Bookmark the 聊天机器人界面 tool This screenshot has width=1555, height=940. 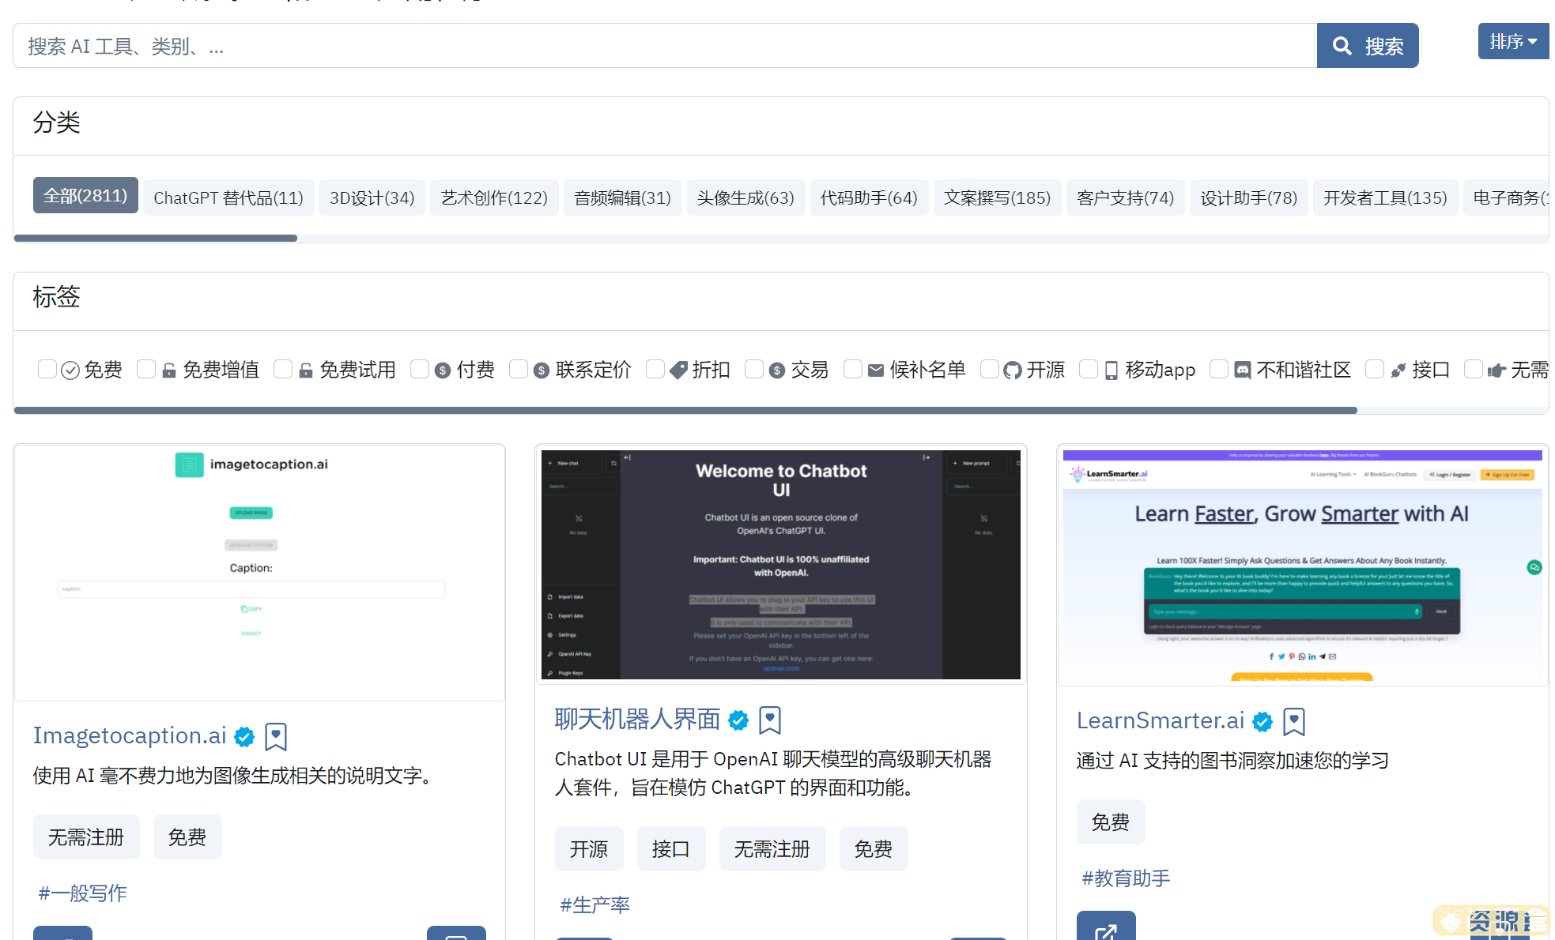770,720
